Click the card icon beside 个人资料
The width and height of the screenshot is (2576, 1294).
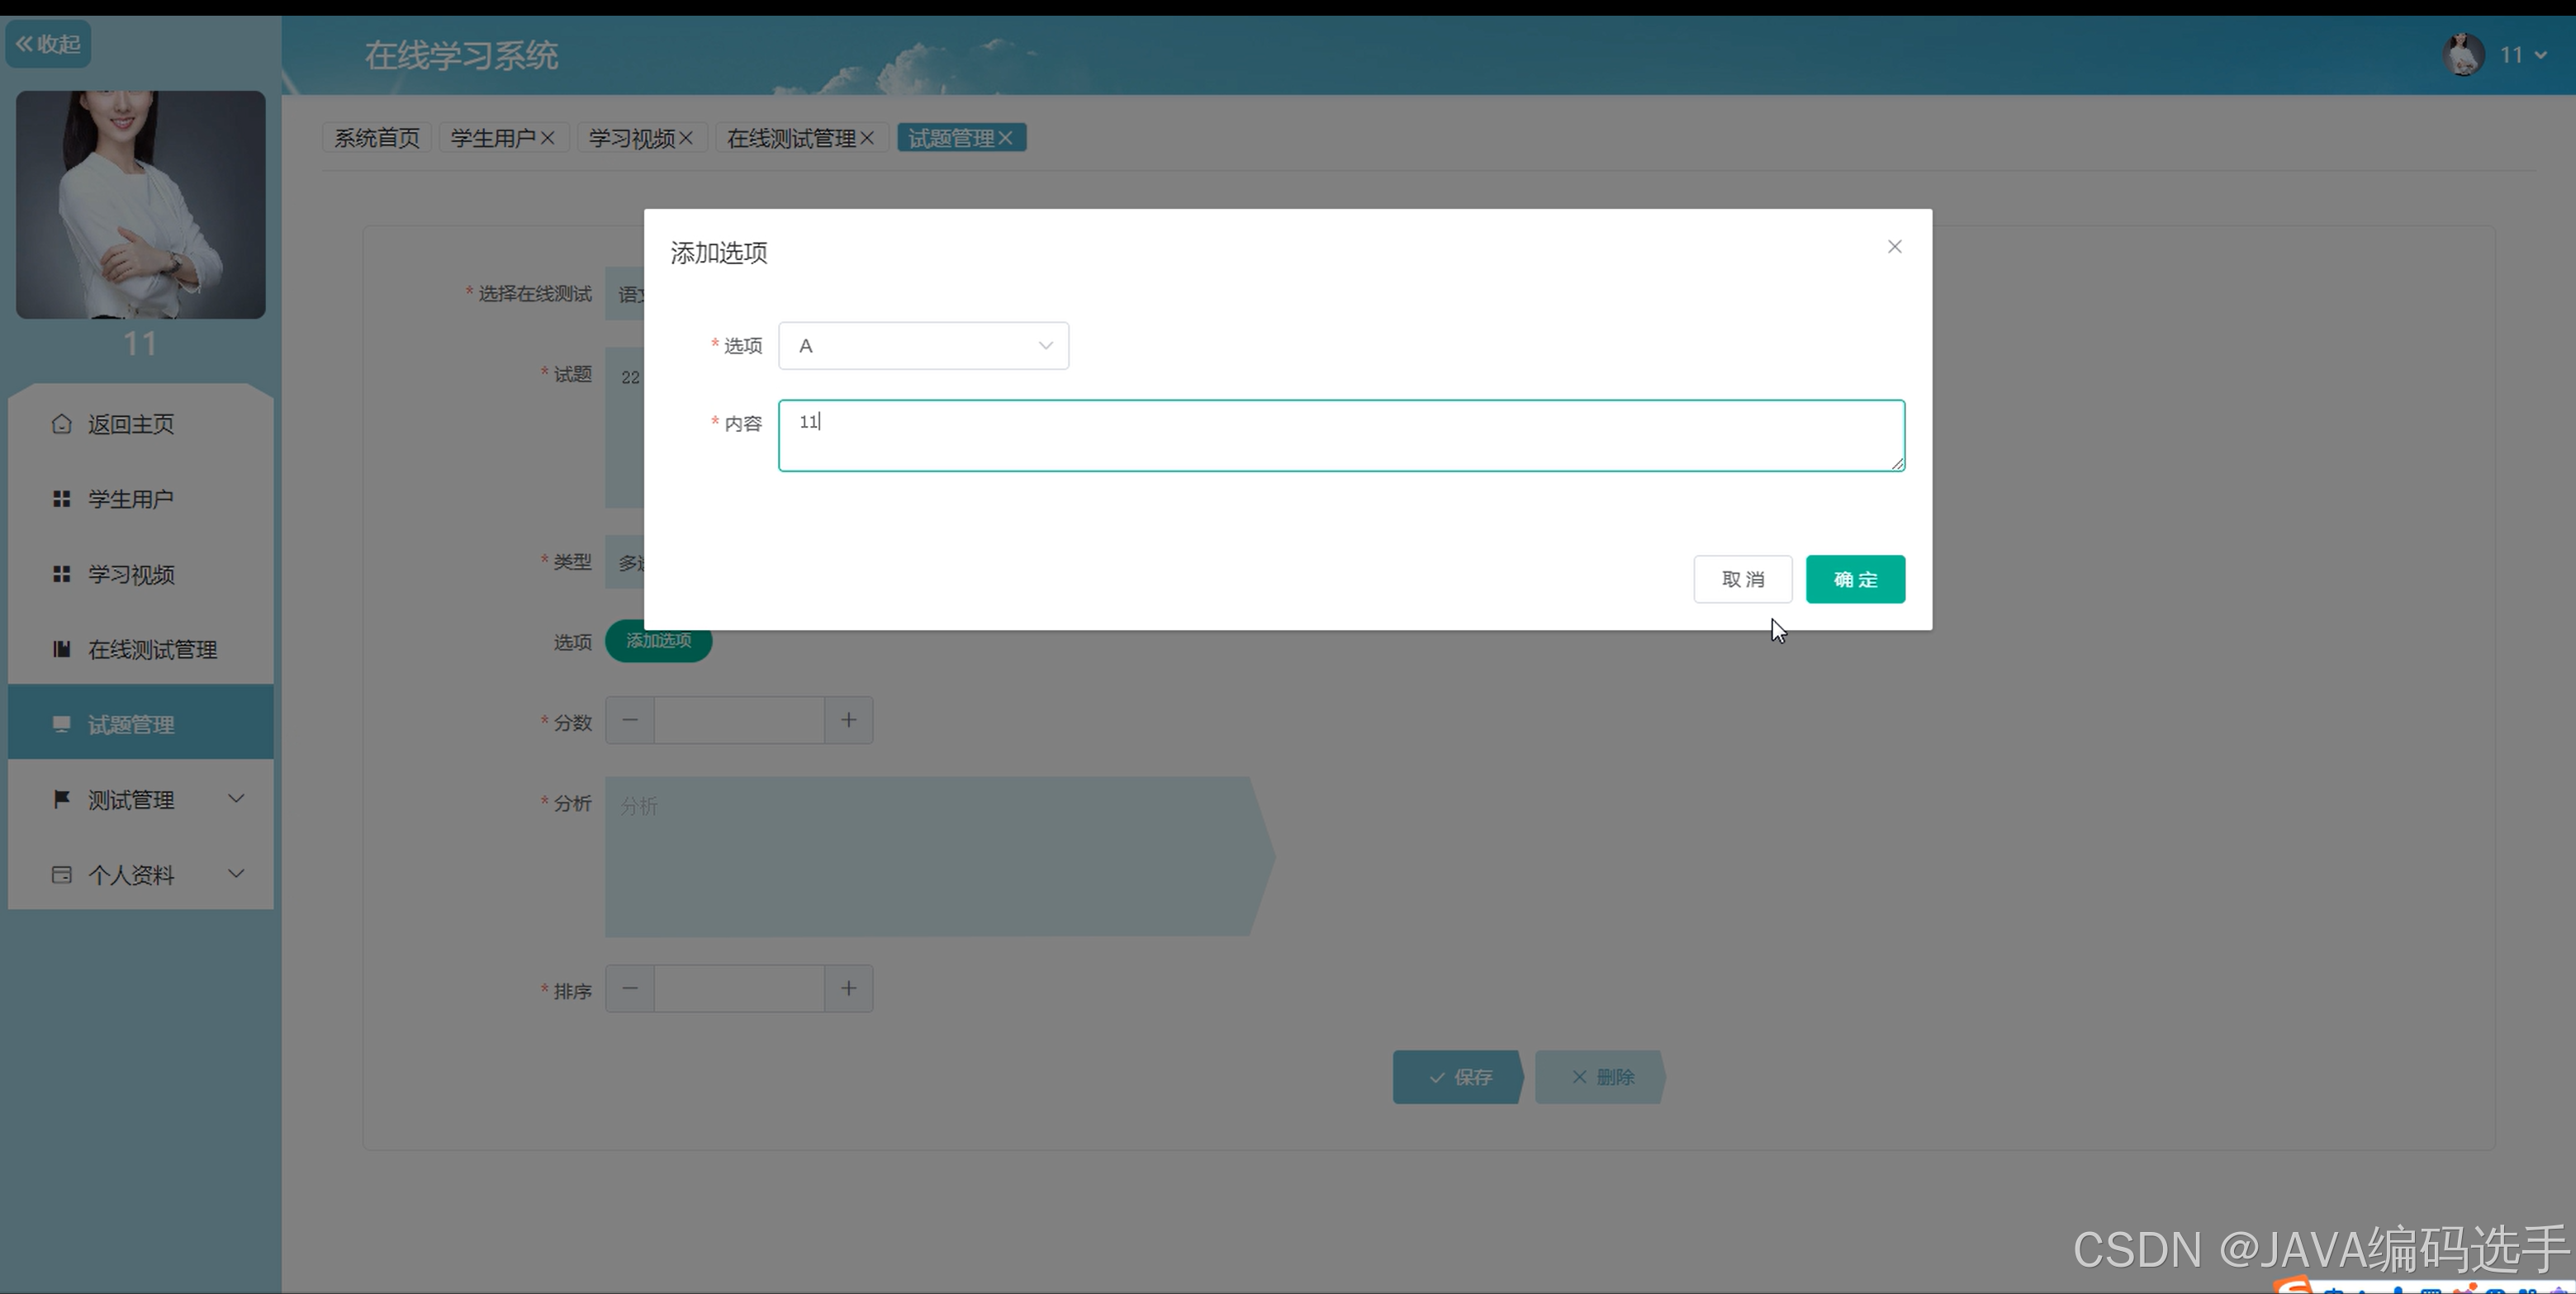pos(61,874)
